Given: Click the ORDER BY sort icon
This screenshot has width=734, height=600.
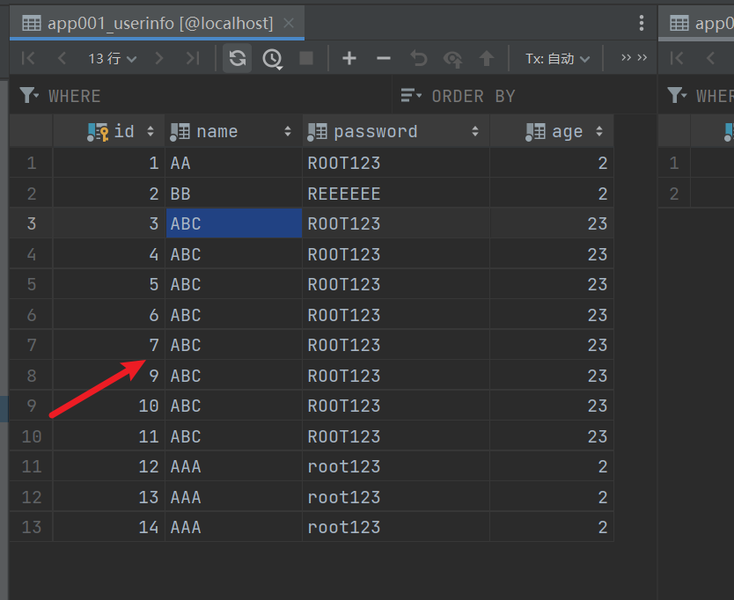Looking at the screenshot, I should point(411,96).
